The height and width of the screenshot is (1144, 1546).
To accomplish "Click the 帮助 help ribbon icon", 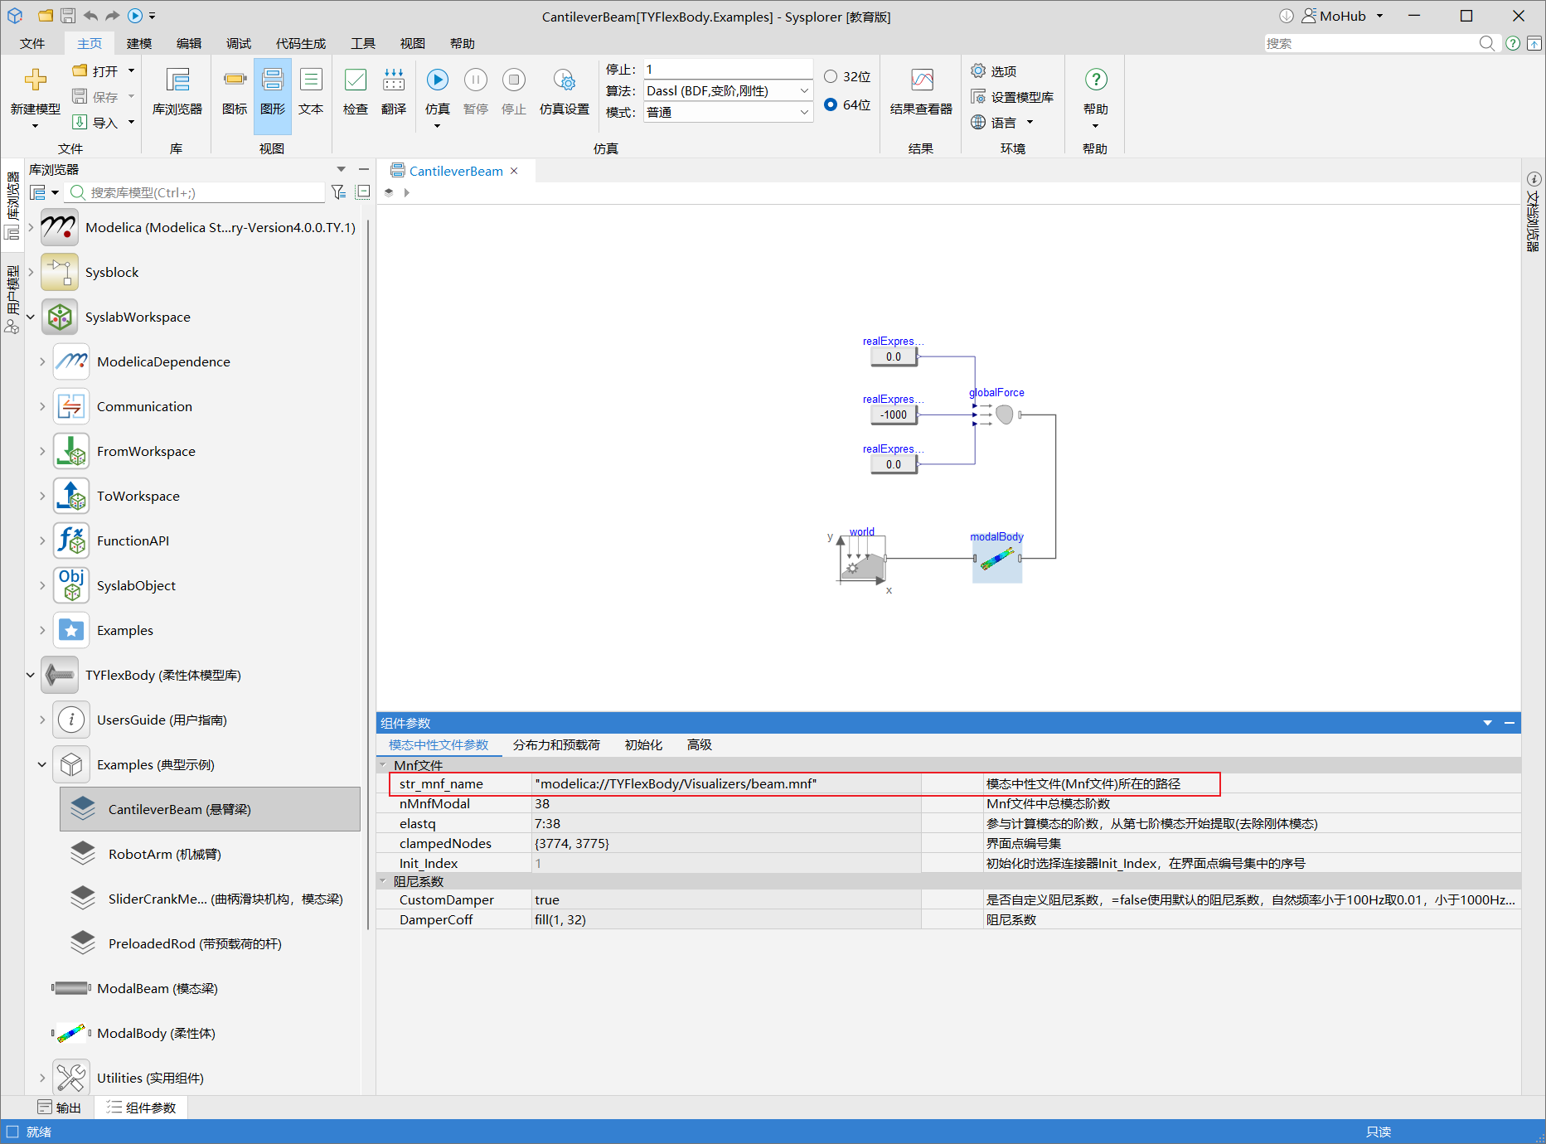I will coord(1096,80).
